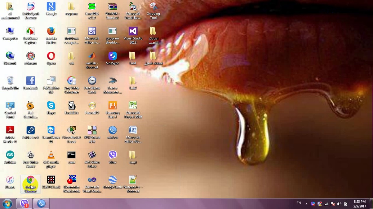Open the vb folder
The width and height of the screenshot is (373, 209).
click(x=72, y=58)
